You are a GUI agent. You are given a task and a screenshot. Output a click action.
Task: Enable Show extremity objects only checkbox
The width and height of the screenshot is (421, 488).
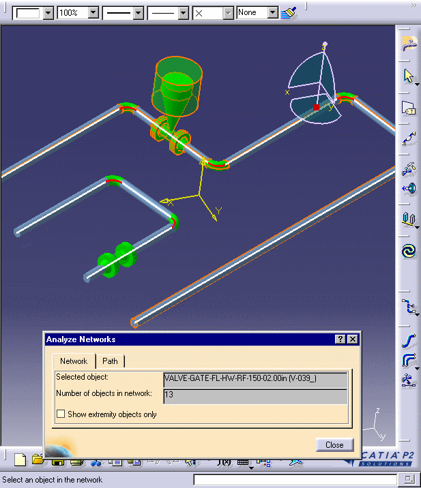(61, 414)
